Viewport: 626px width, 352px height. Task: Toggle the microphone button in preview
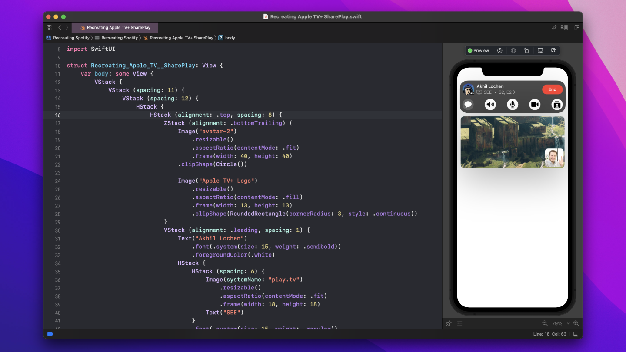(x=513, y=104)
